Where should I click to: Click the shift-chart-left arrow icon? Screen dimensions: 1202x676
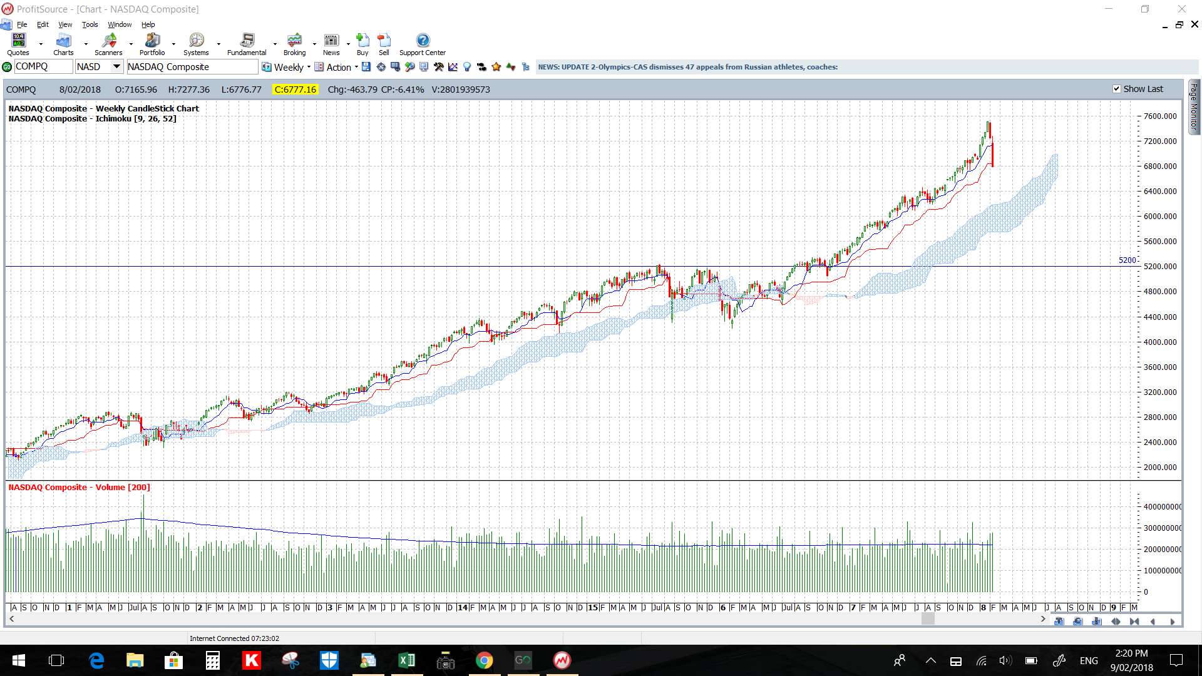tap(1153, 622)
